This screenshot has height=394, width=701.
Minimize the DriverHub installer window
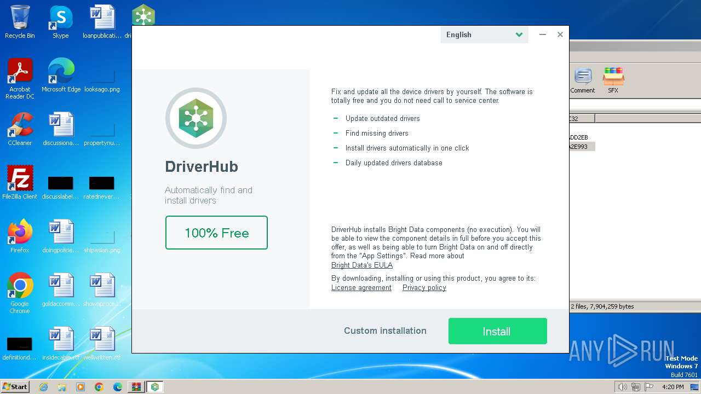(x=542, y=34)
